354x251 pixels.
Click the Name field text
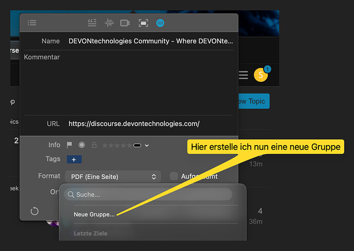tap(151, 41)
